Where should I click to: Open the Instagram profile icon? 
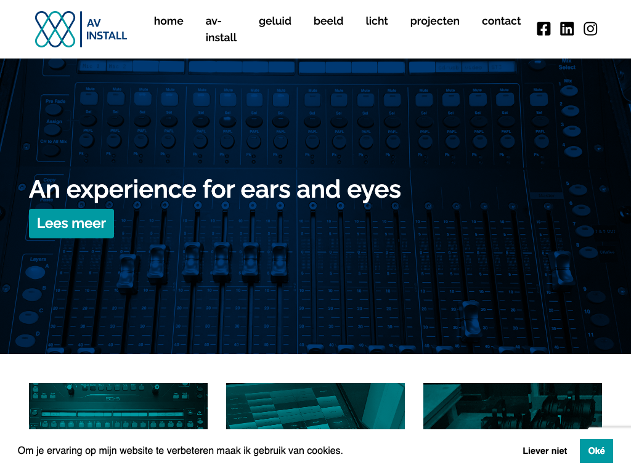pos(590,29)
